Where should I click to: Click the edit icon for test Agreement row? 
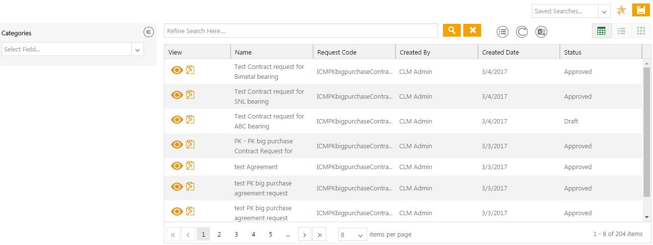[190, 166]
